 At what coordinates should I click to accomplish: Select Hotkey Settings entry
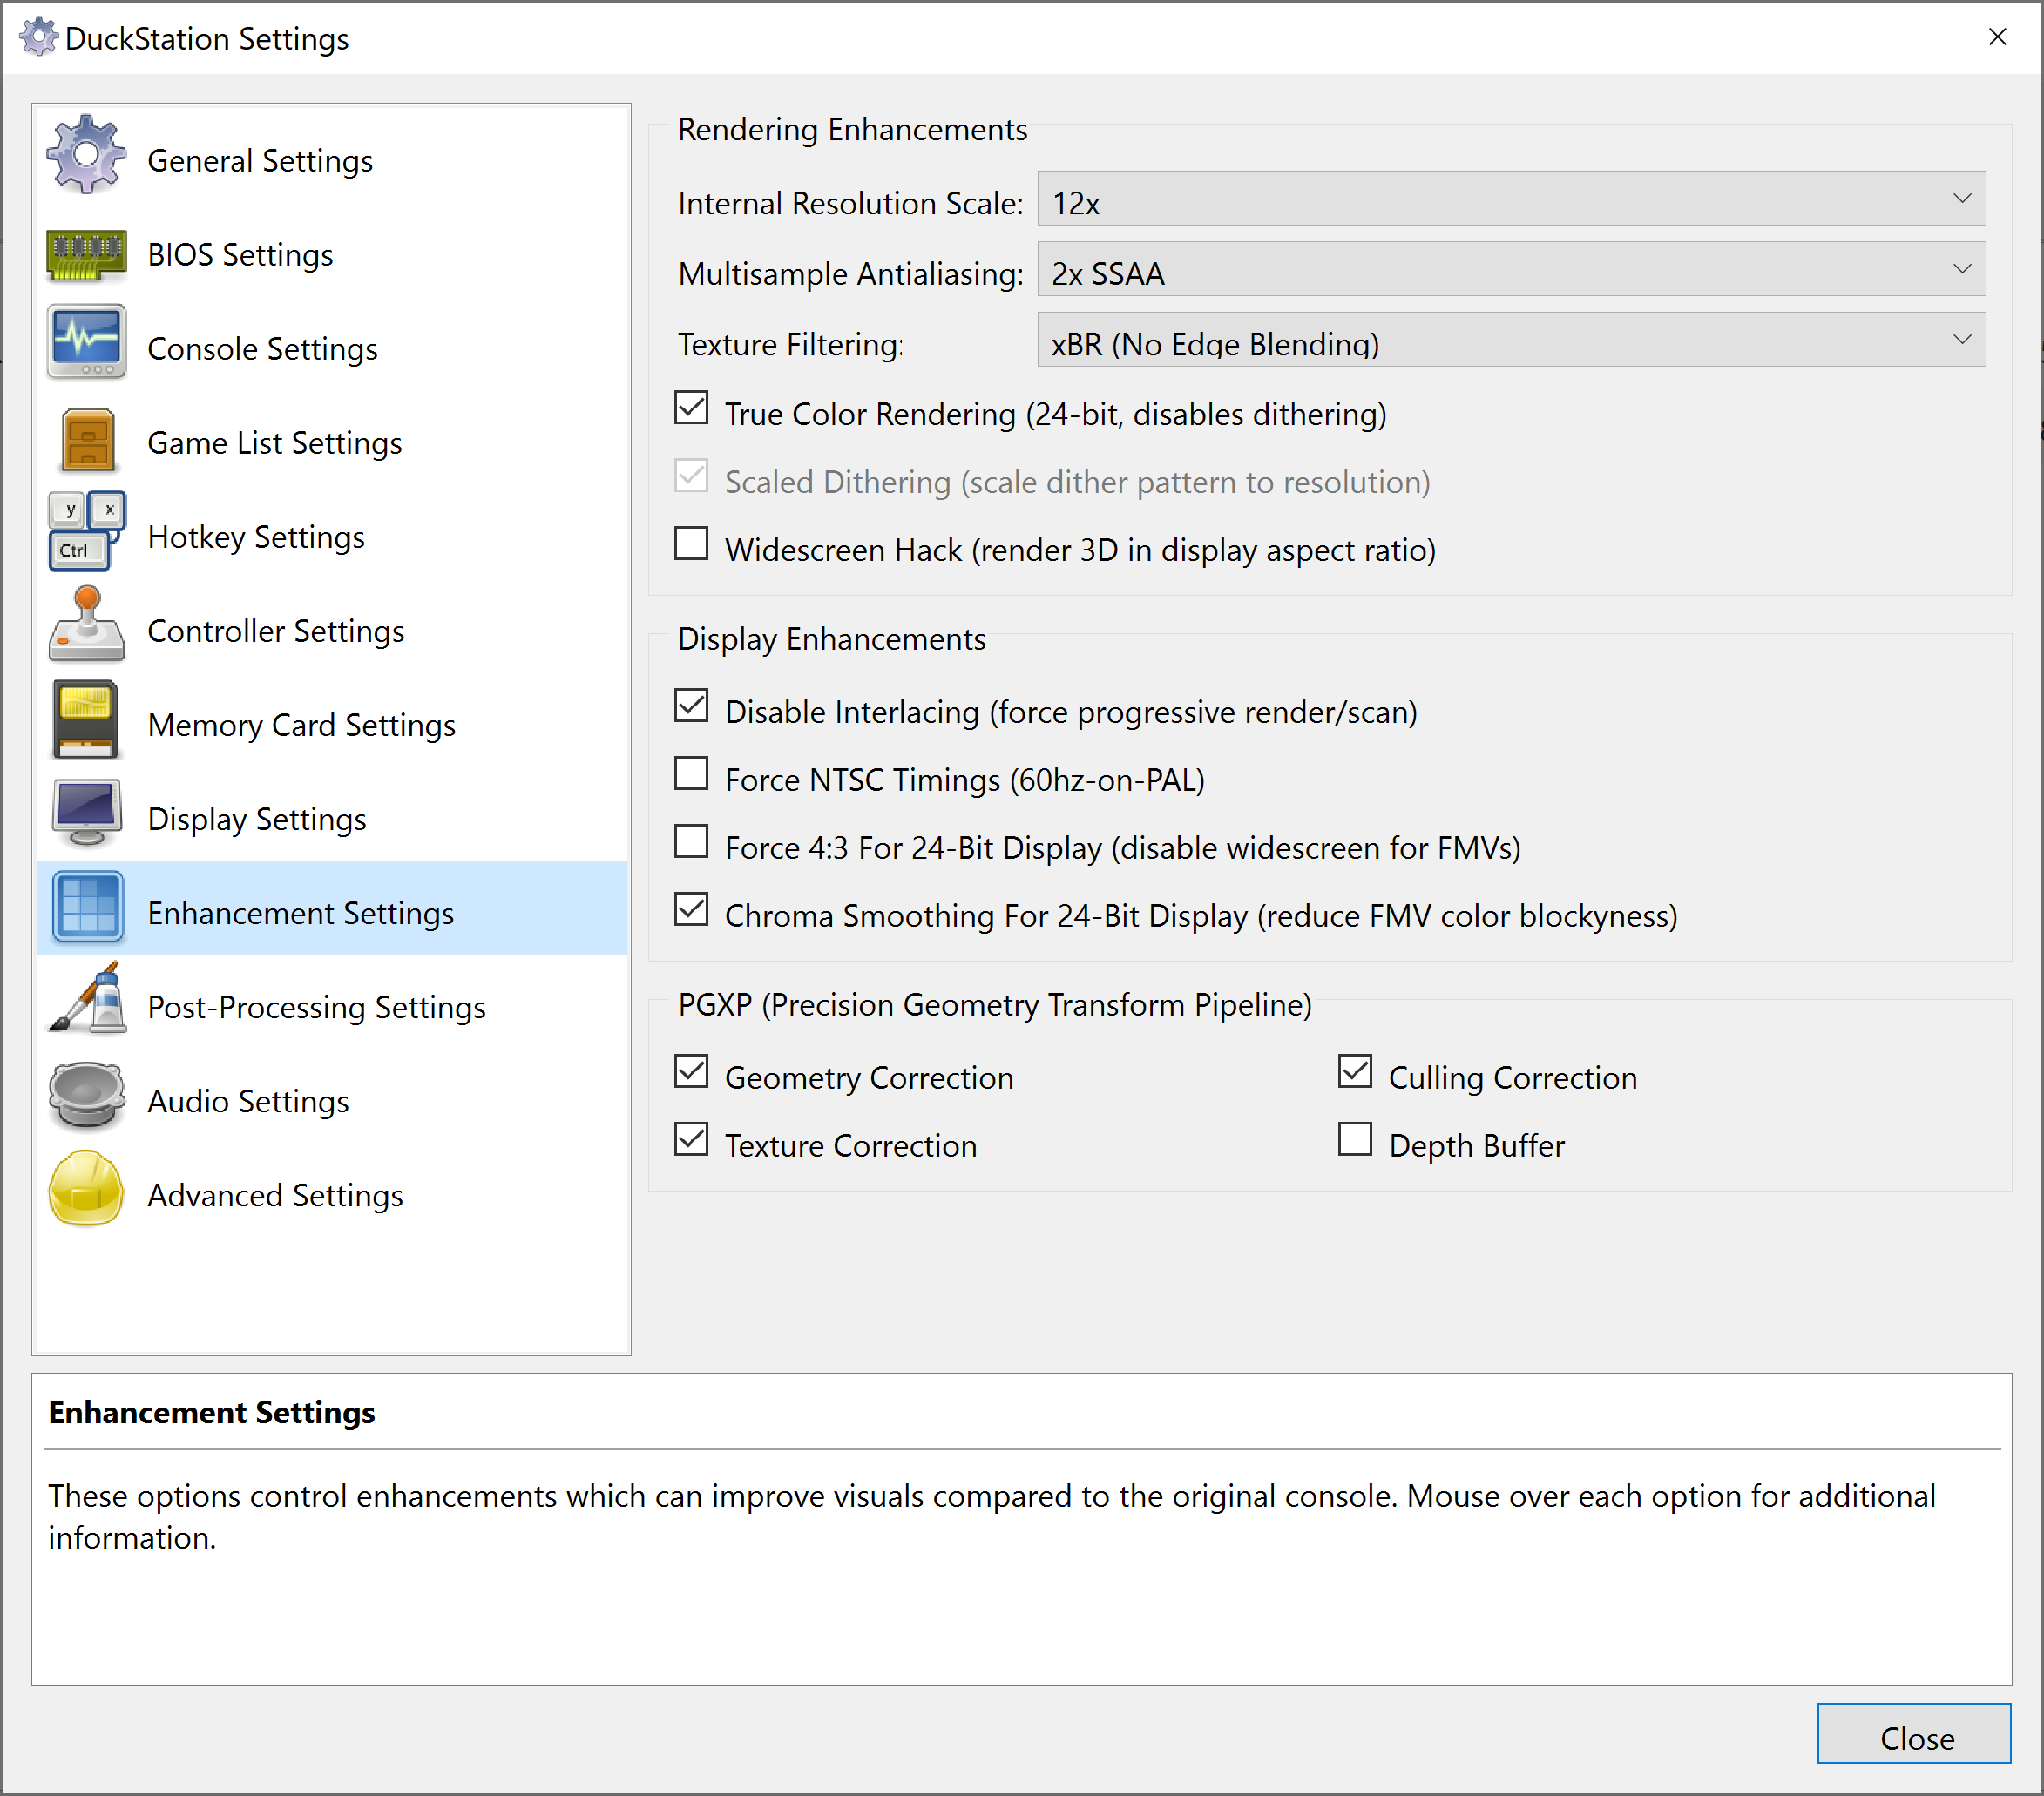pos(256,537)
